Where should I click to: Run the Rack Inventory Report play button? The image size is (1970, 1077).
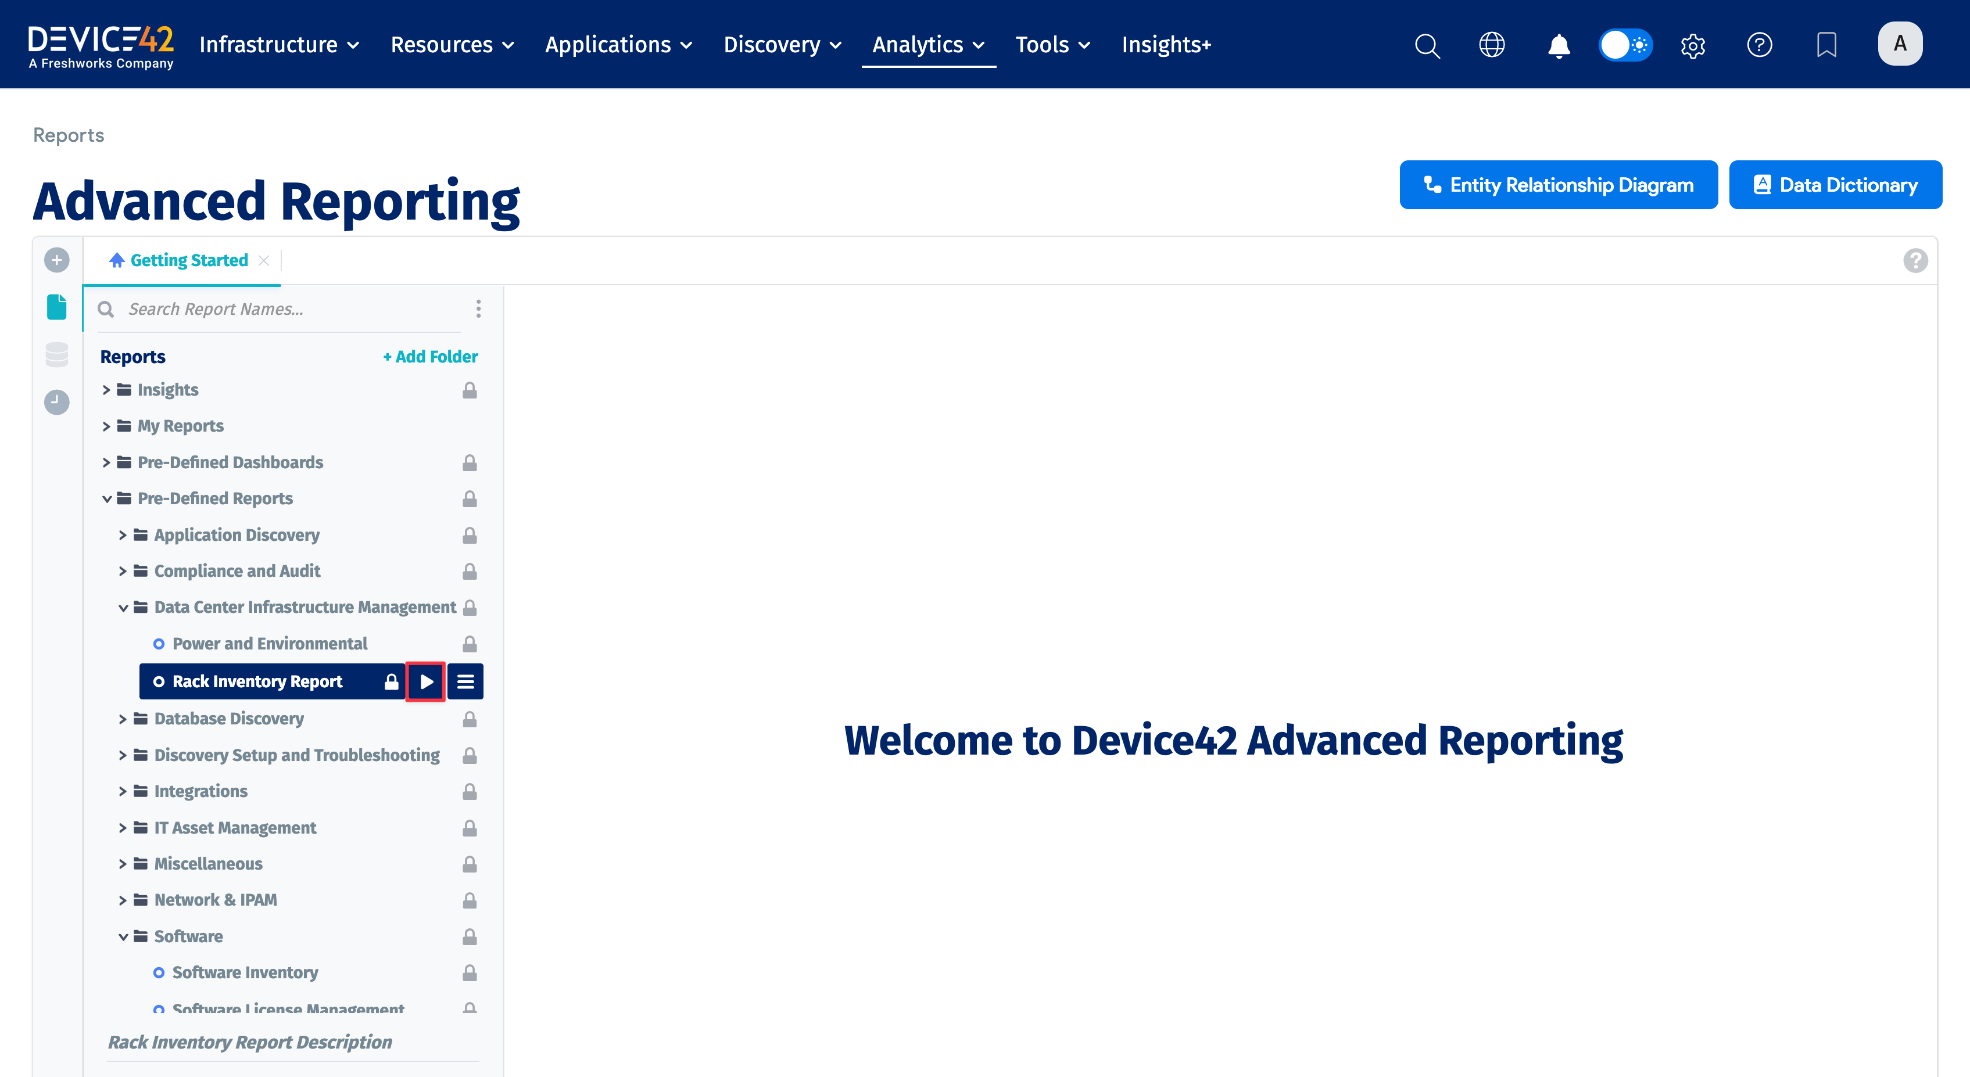click(x=426, y=681)
